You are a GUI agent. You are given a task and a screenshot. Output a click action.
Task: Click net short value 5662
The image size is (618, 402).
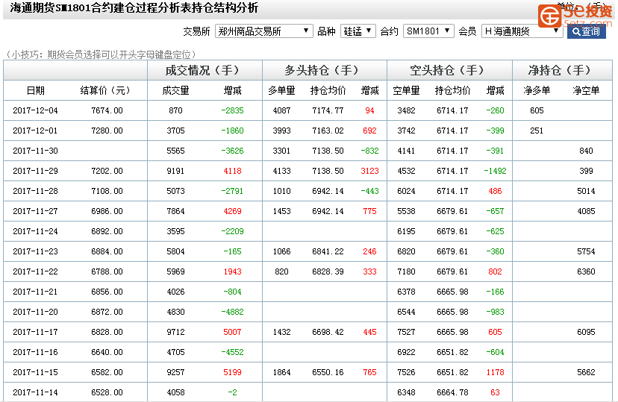point(586,372)
